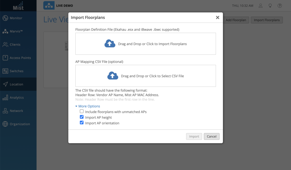This screenshot has width=291, height=170.
Task: Open the user account icon
Action: coord(261,6)
